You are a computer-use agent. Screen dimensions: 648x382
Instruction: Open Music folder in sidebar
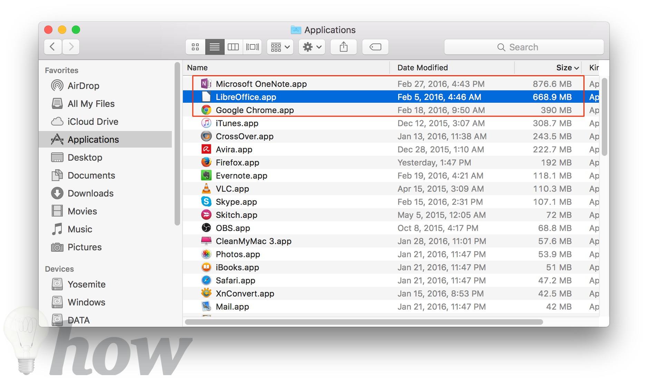(x=105, y=229)
